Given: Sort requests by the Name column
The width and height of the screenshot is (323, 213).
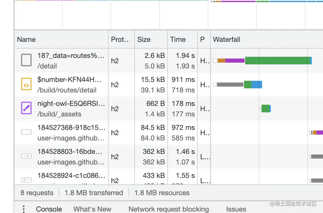Looking at the screenshot, I should tap(26, 39).
